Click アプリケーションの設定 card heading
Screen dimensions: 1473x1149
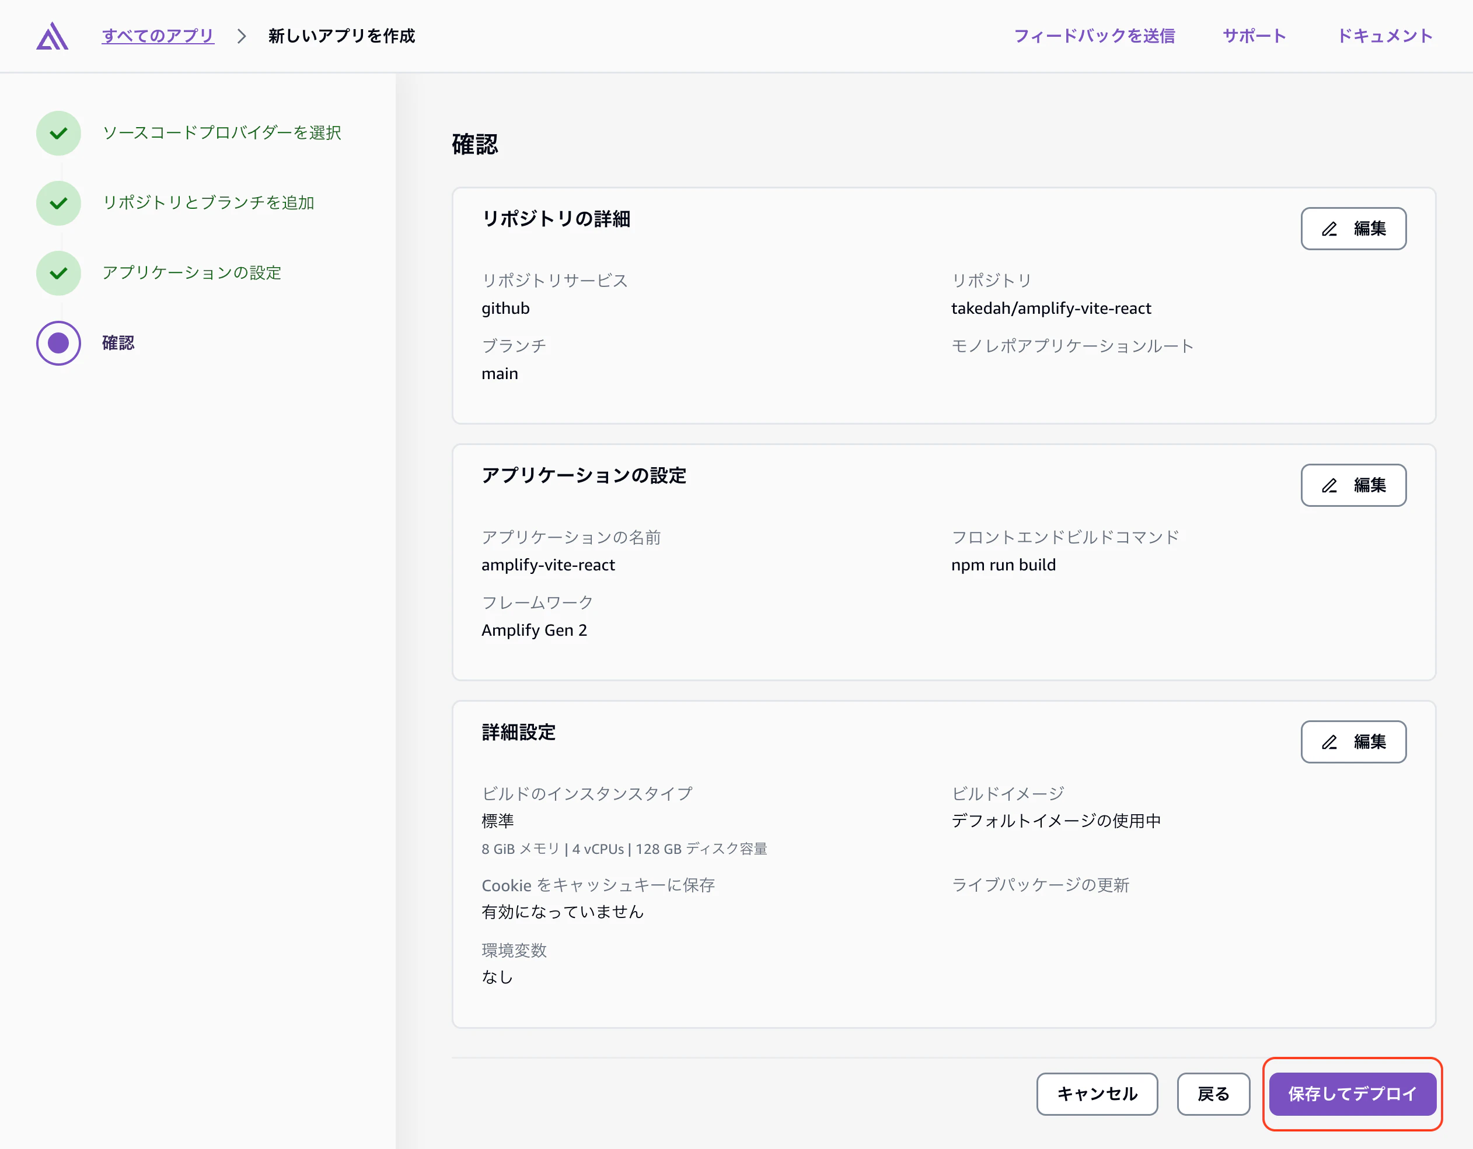[x=584, y=476]
